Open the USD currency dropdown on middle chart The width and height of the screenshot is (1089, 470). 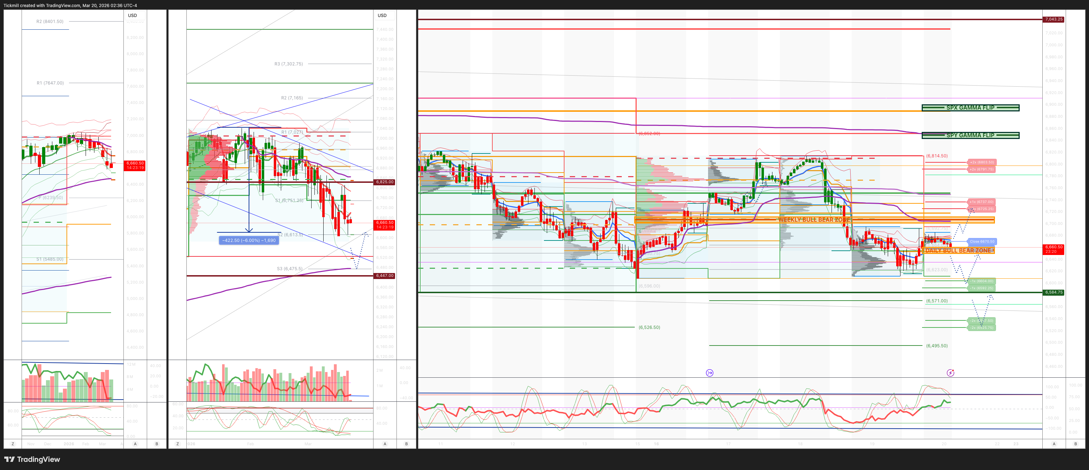tap(382, 15)
